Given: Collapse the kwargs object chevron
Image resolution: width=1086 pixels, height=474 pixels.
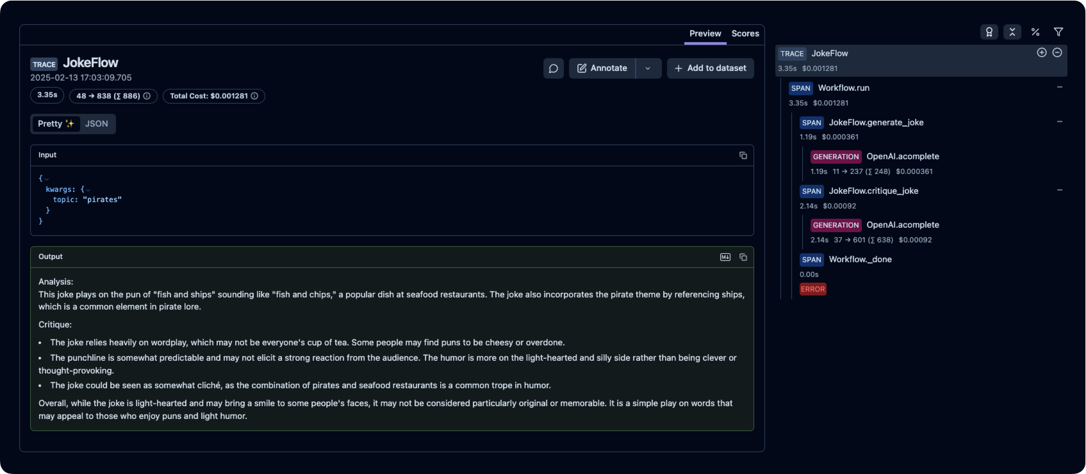Looking at the screenshot, I should point(88,190).
